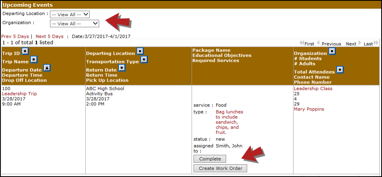The image size is (382, 177).
Task: Click Create Work Order button
Action: point(220,168)
